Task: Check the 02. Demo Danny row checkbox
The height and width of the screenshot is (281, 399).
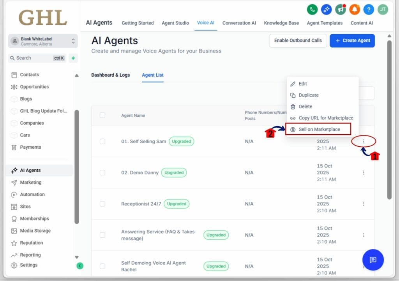Action: click(x=102, y=172)
